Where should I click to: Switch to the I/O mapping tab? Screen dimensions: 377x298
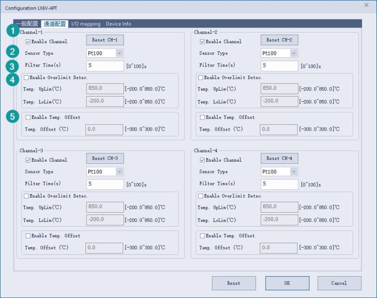coord(86,24)
